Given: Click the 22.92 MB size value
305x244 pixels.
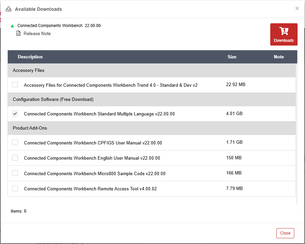Looking at the screenshot, I should point(235,84).
